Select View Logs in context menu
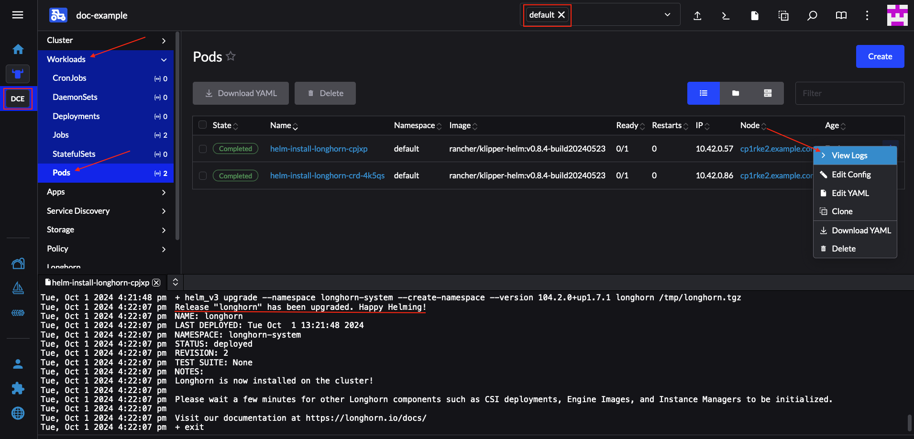914x439 pixels. click(x=849, y=155)
